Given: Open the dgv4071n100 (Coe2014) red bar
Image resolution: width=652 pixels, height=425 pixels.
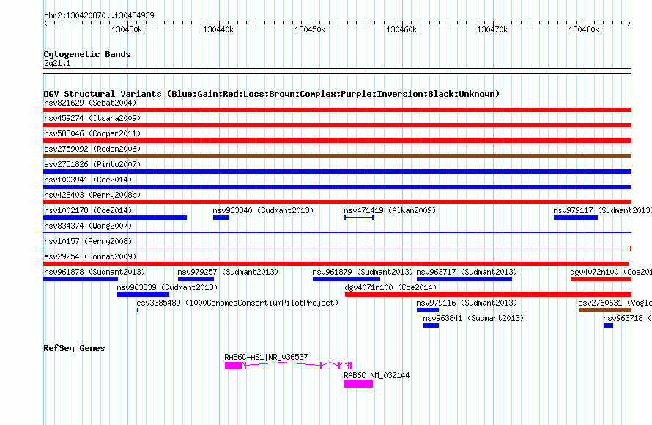Looking at the screenshot, I should [x=488, y=295].
